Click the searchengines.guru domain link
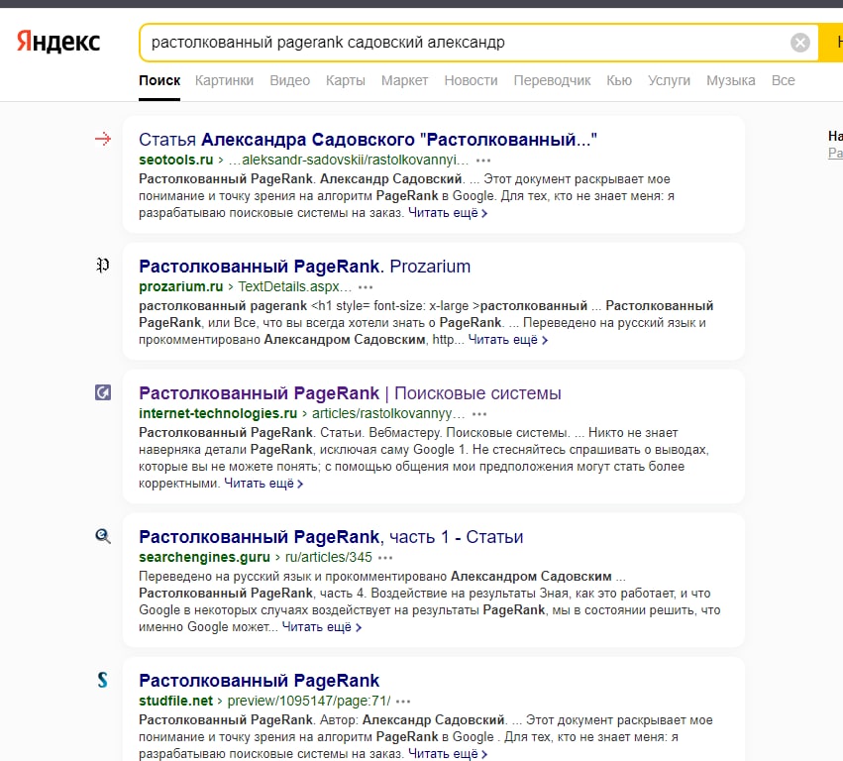Viewport: 843px width, 761px height. [204, 557]
